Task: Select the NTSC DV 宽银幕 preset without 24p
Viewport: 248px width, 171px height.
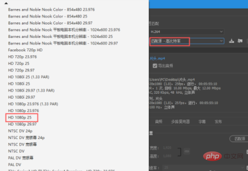Action: click(22, 144)
